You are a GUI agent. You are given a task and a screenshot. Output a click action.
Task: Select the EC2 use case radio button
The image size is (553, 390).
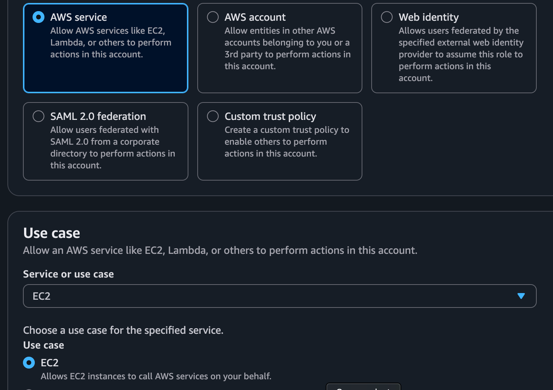click(29, 363)
